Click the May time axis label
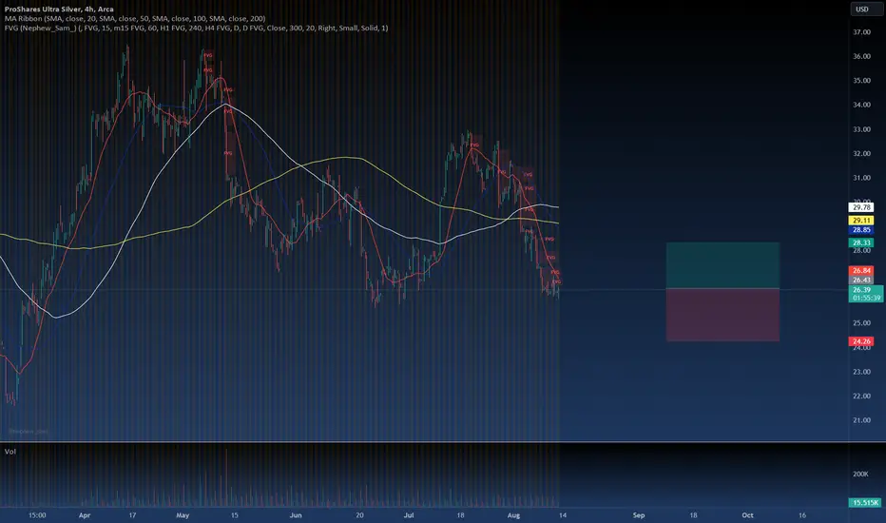Viewport: 886px width, 523px height. pyautogui.click(x=182, y=515)
